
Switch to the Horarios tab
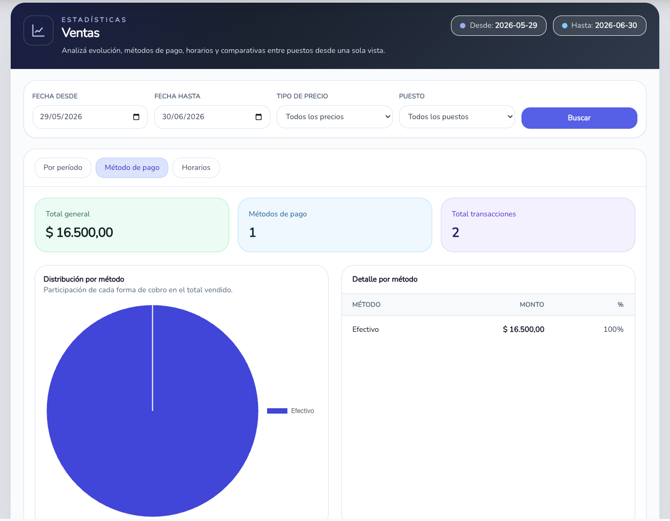click(x=196, y=168)
